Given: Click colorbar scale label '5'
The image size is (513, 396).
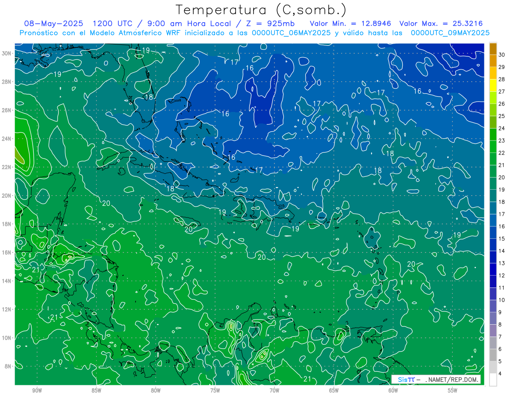Looking at the screenshot, I should [x=500, y=361].
